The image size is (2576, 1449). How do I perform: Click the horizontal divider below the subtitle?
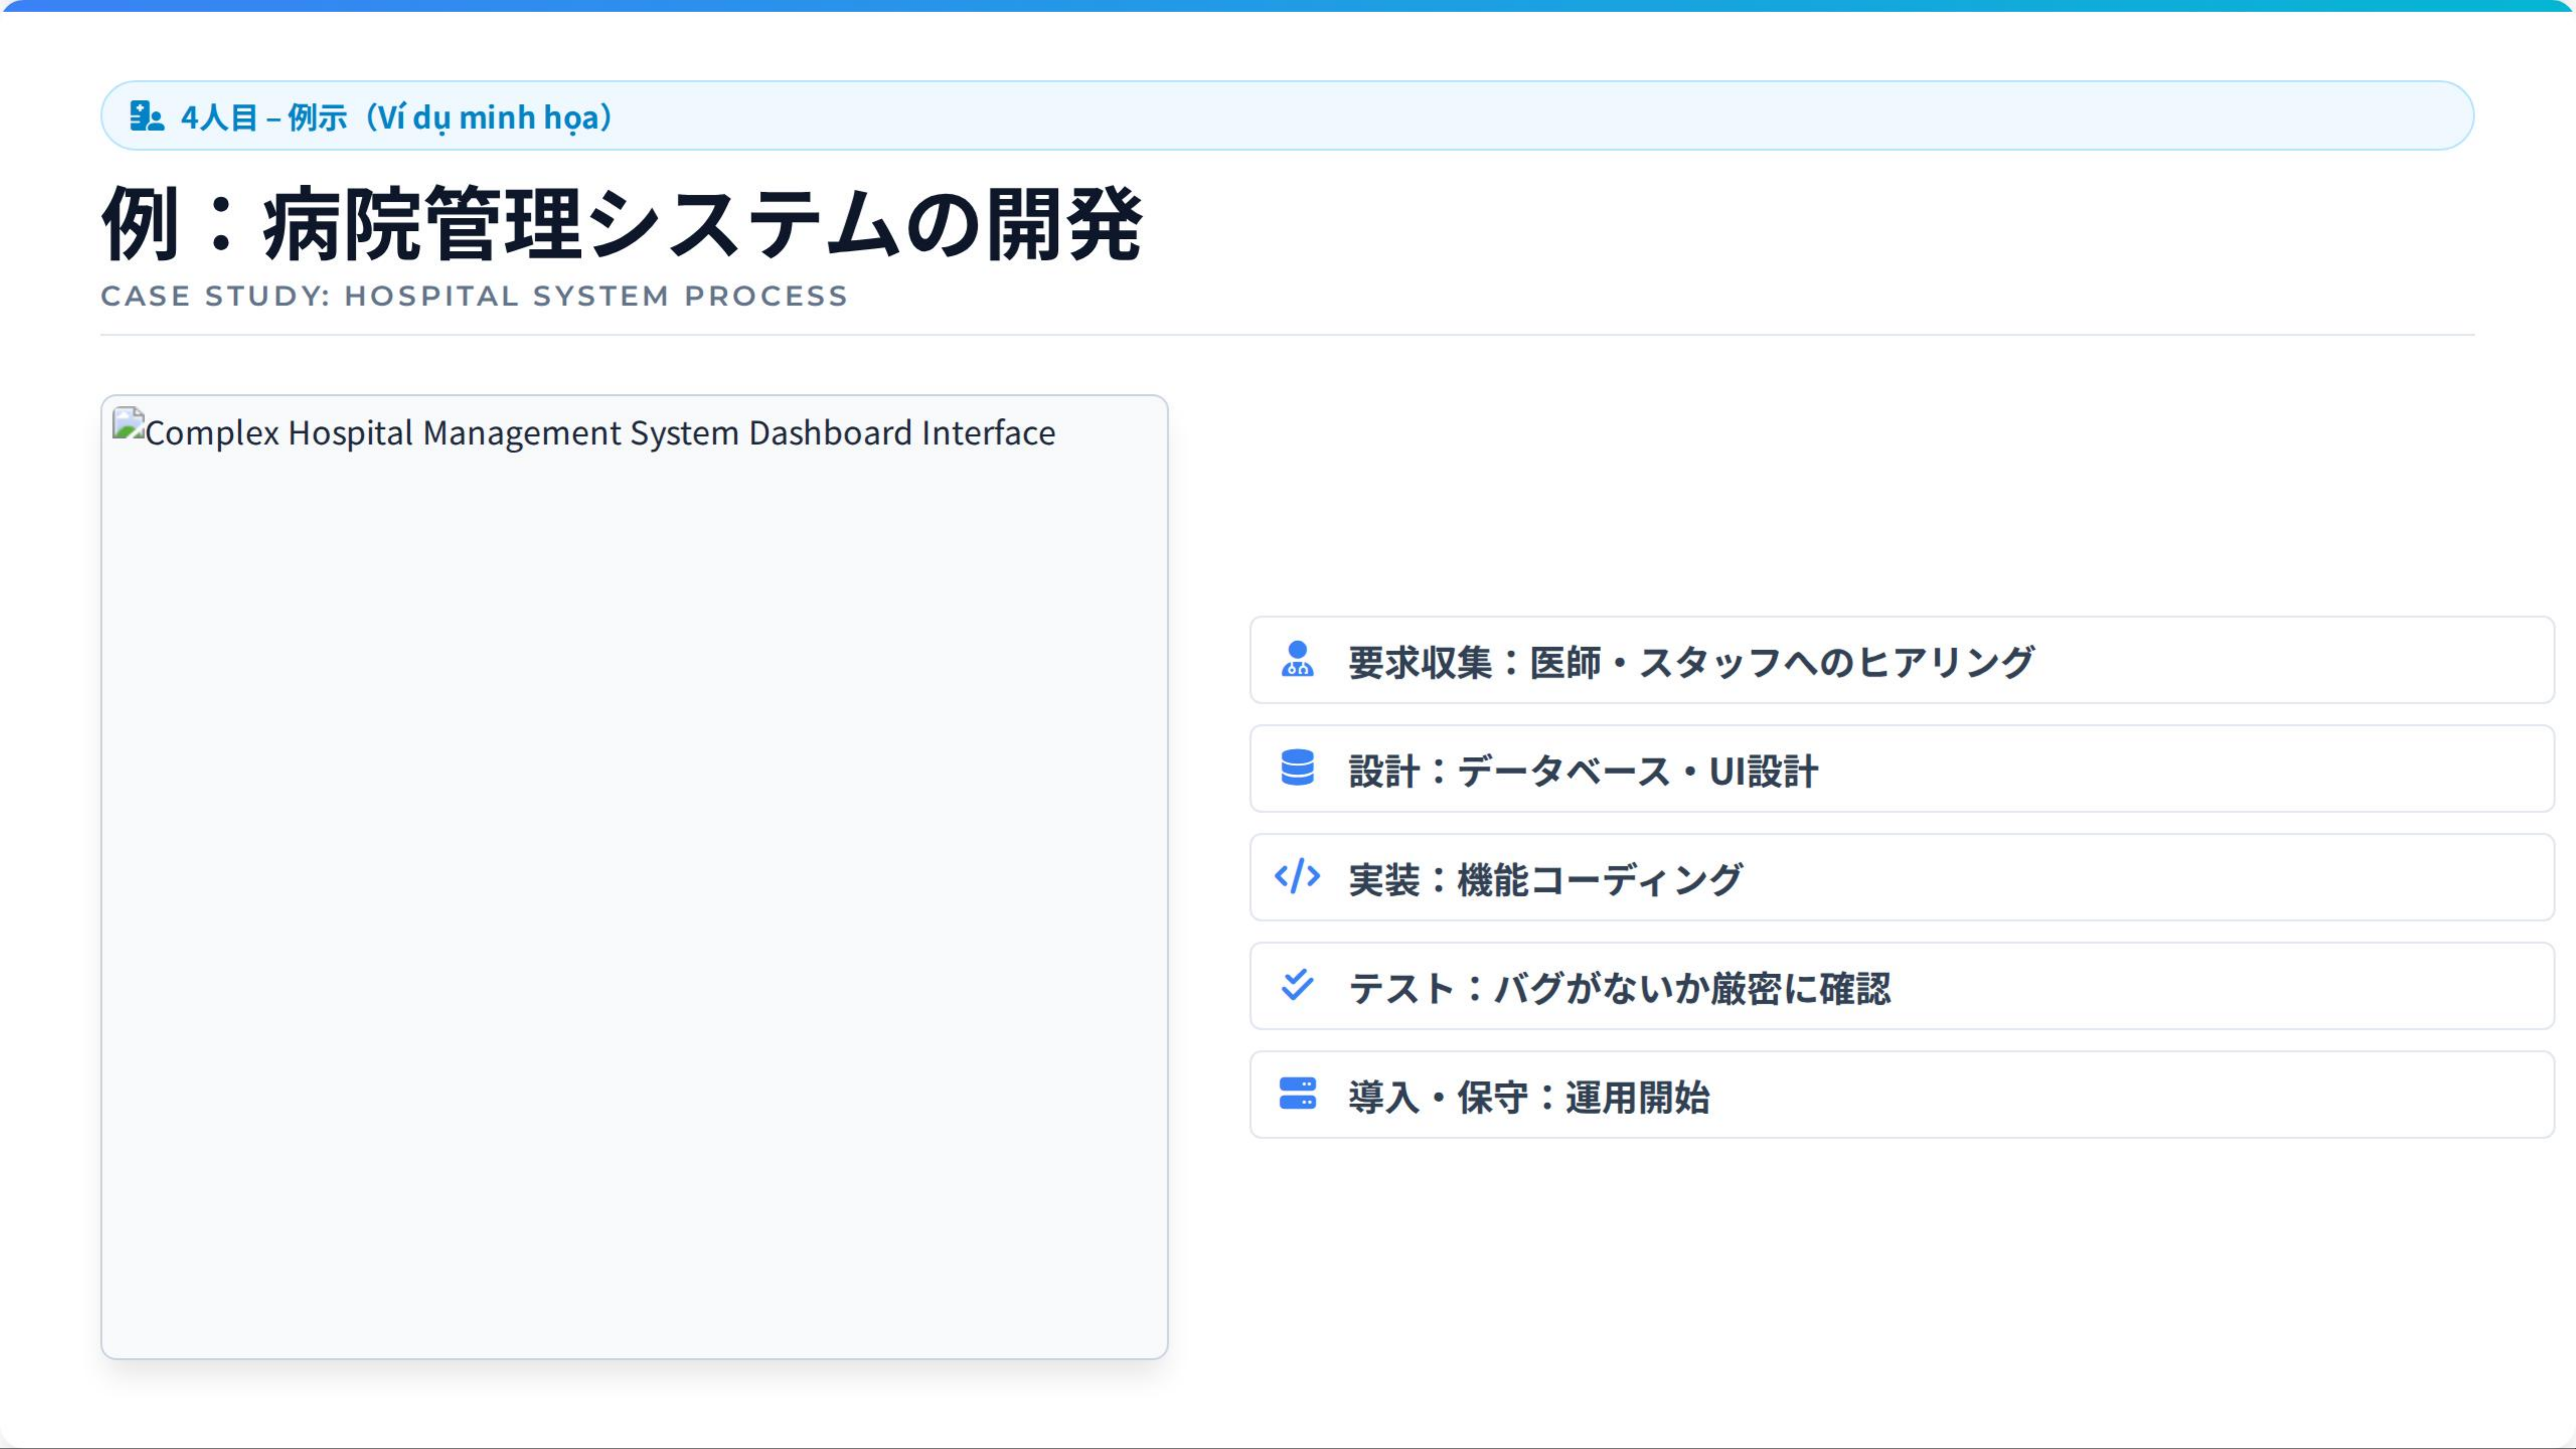tap(1287, 335)
